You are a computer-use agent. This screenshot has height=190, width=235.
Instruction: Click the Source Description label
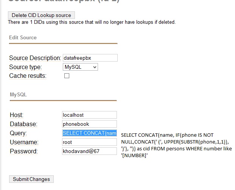[35, 58]
